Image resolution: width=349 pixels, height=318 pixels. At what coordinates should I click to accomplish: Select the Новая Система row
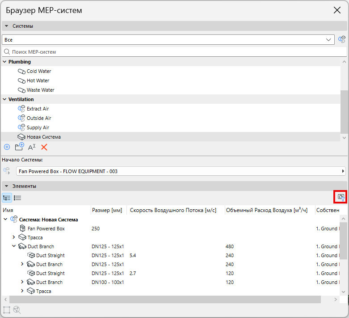pos(171,137)
